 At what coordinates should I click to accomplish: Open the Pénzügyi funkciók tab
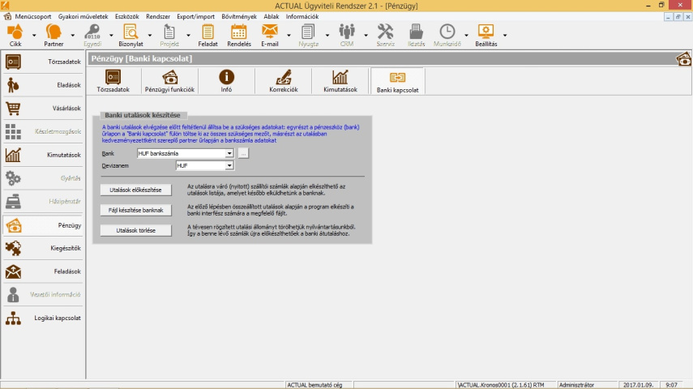169,81
